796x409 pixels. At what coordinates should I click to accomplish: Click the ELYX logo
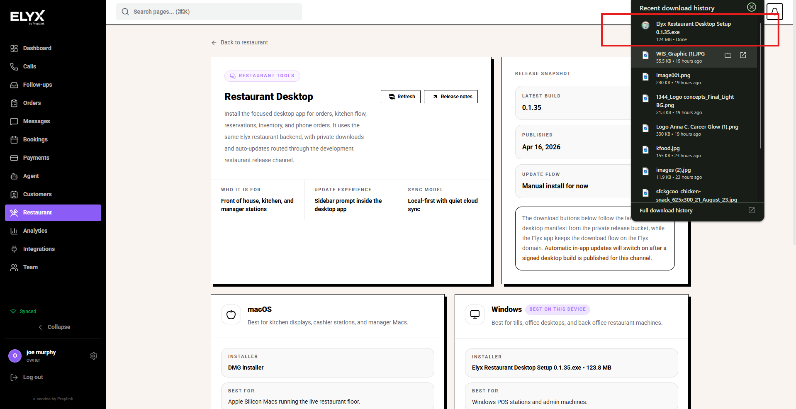coord(28,17)
